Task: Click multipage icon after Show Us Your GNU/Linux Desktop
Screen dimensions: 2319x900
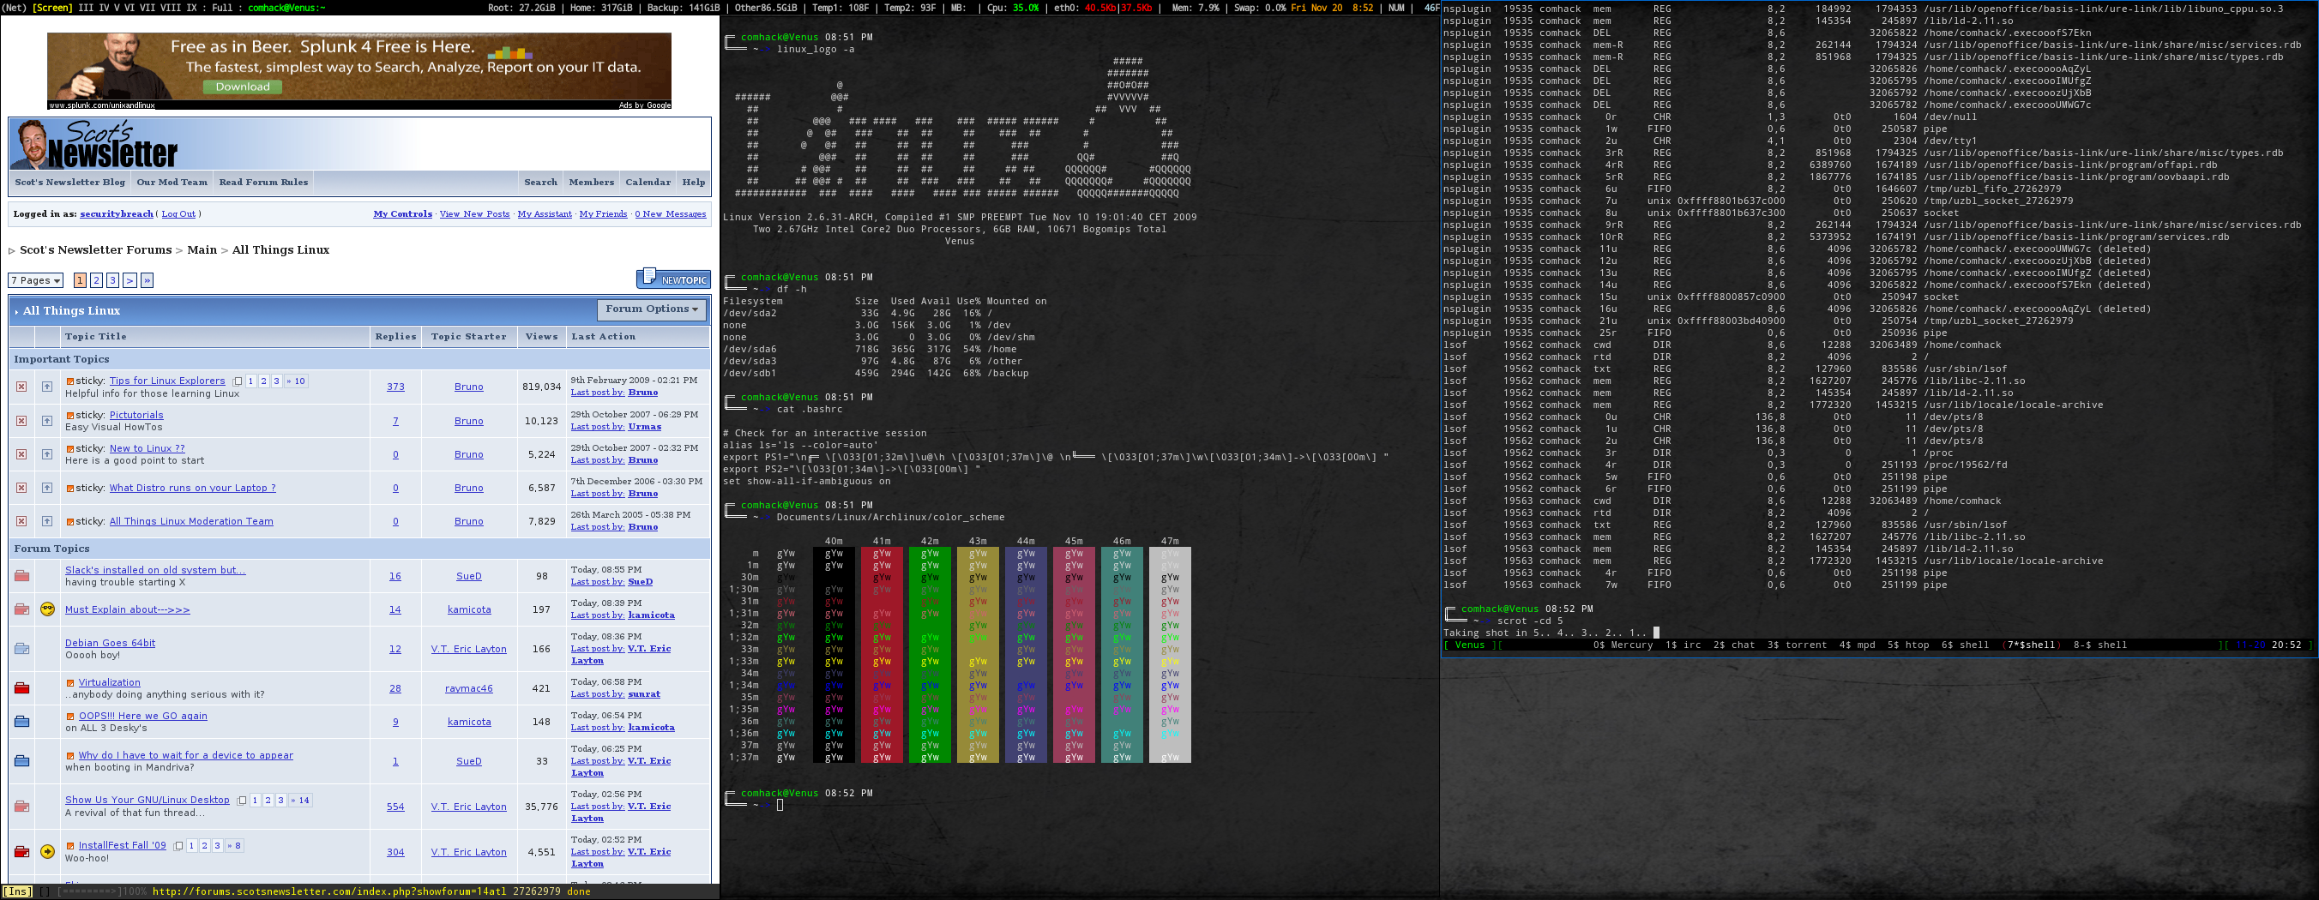Action: tap(241, 800)
